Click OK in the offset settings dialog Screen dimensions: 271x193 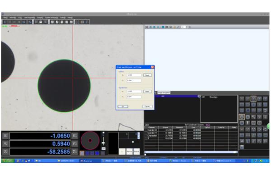coord(123,106)
